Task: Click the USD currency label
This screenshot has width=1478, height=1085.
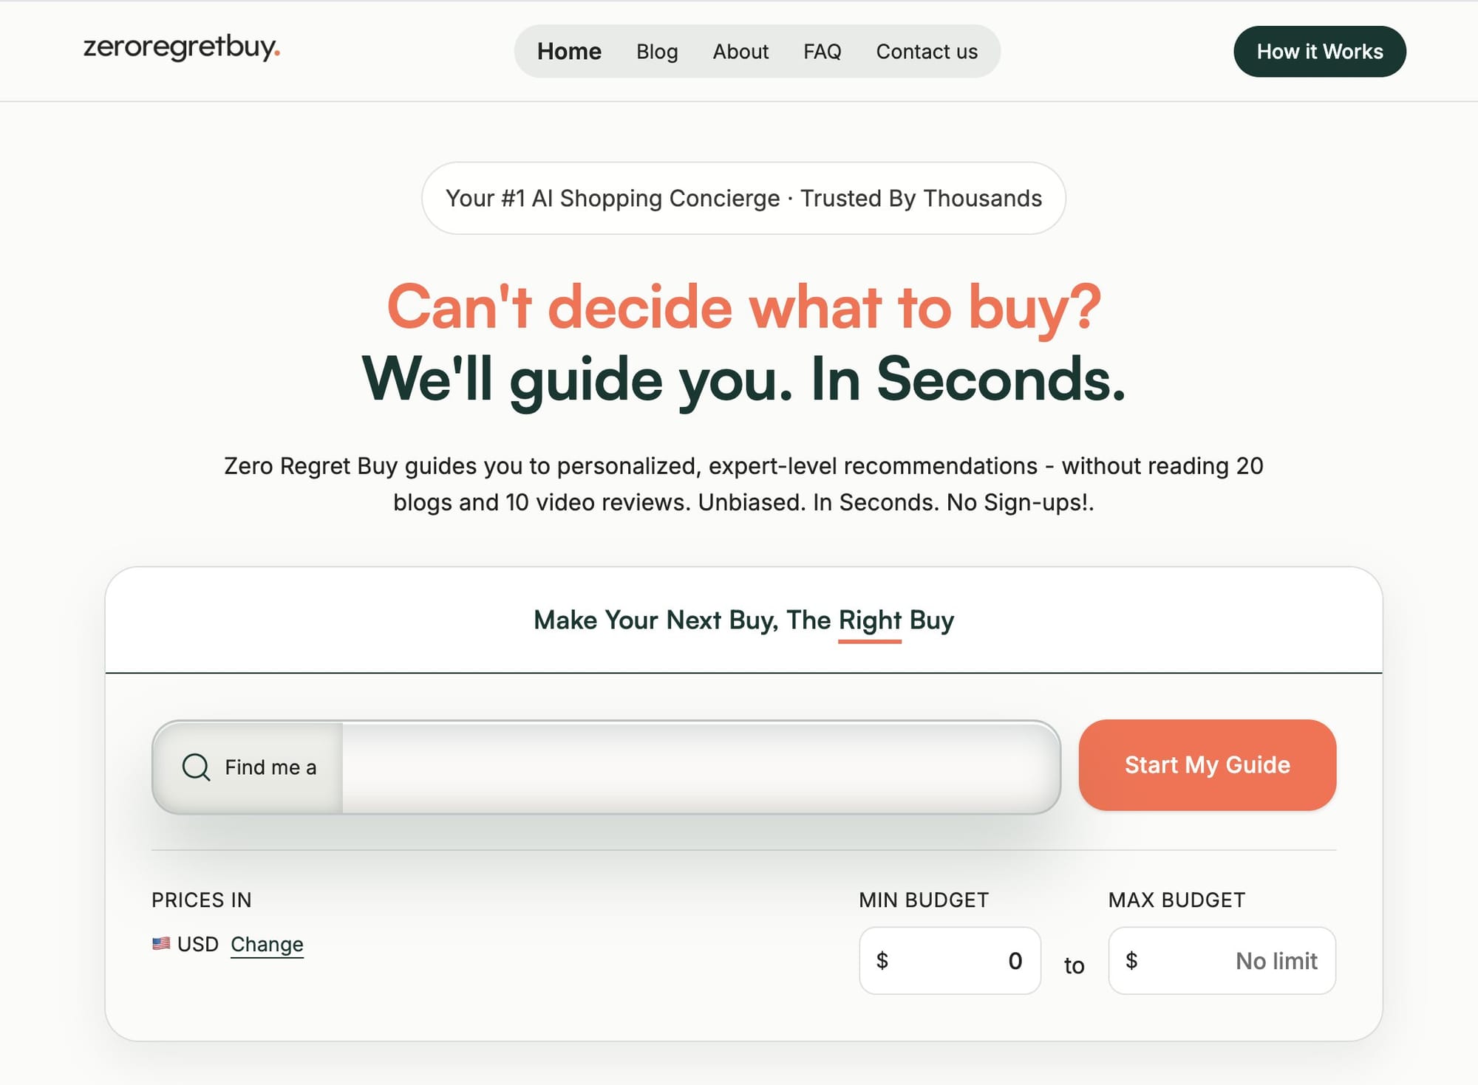Action: point(197,943)
